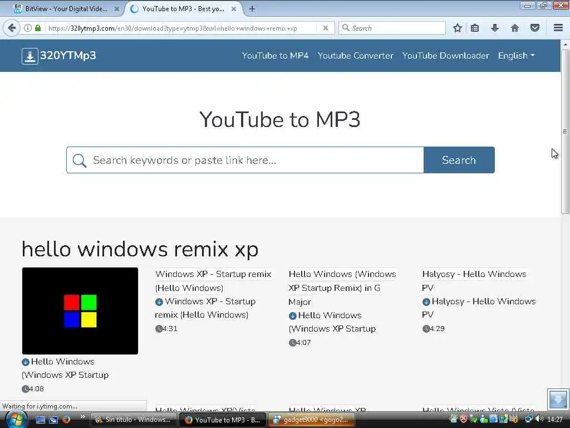Click the network tray icon
This screenshot has height=428, width=570.
tap(529, 419)
